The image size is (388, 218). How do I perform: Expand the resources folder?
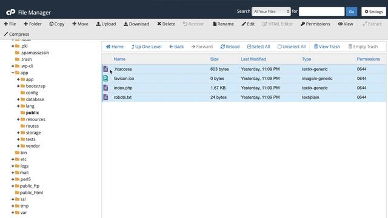point(18,119)
